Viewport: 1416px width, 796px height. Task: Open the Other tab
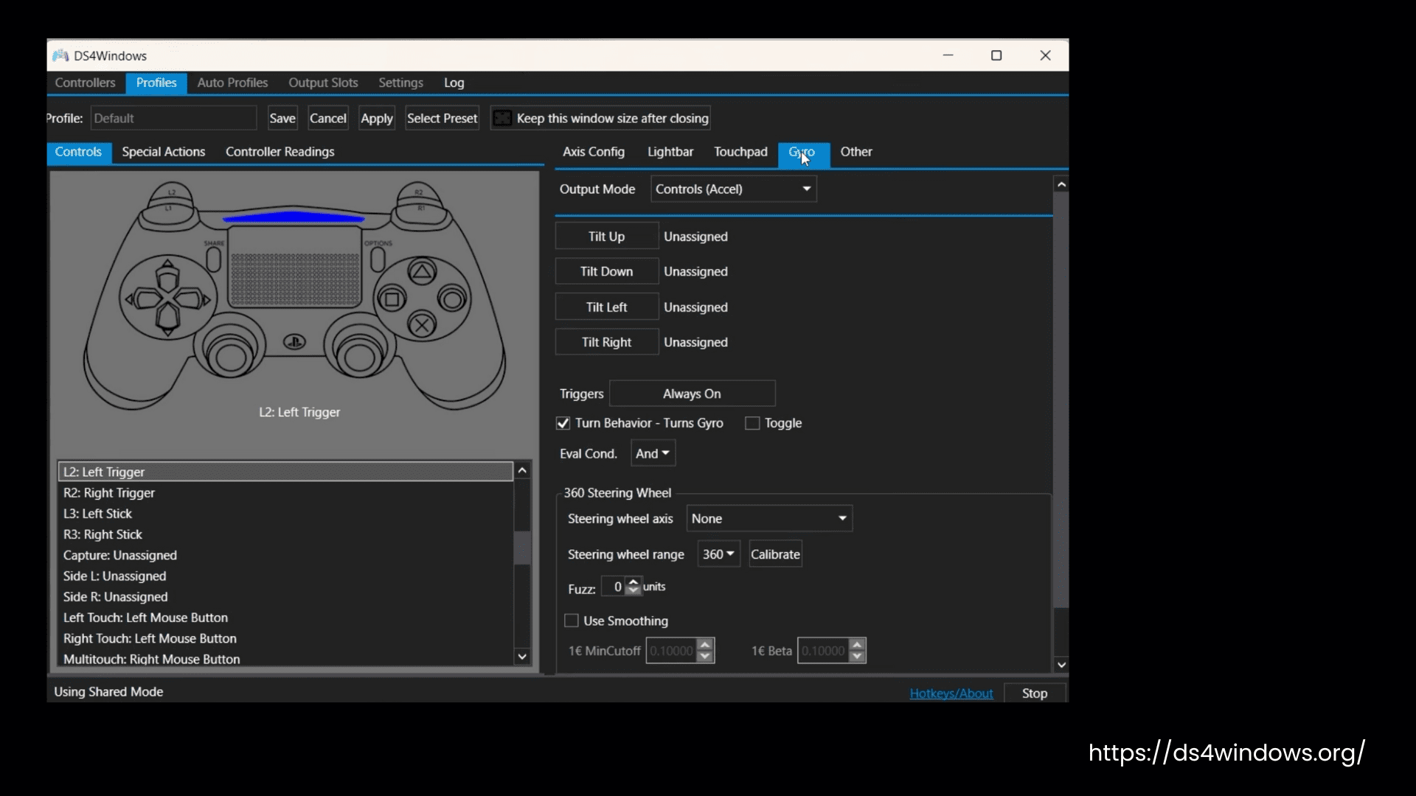(x=855, y=152)
